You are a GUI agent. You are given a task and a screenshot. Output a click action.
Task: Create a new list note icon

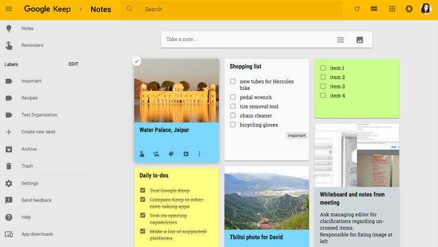coord(340,40)
